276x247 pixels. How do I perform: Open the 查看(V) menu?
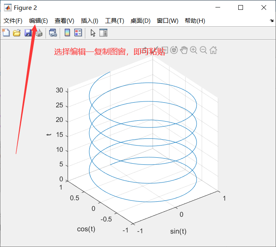coord(64,21)
